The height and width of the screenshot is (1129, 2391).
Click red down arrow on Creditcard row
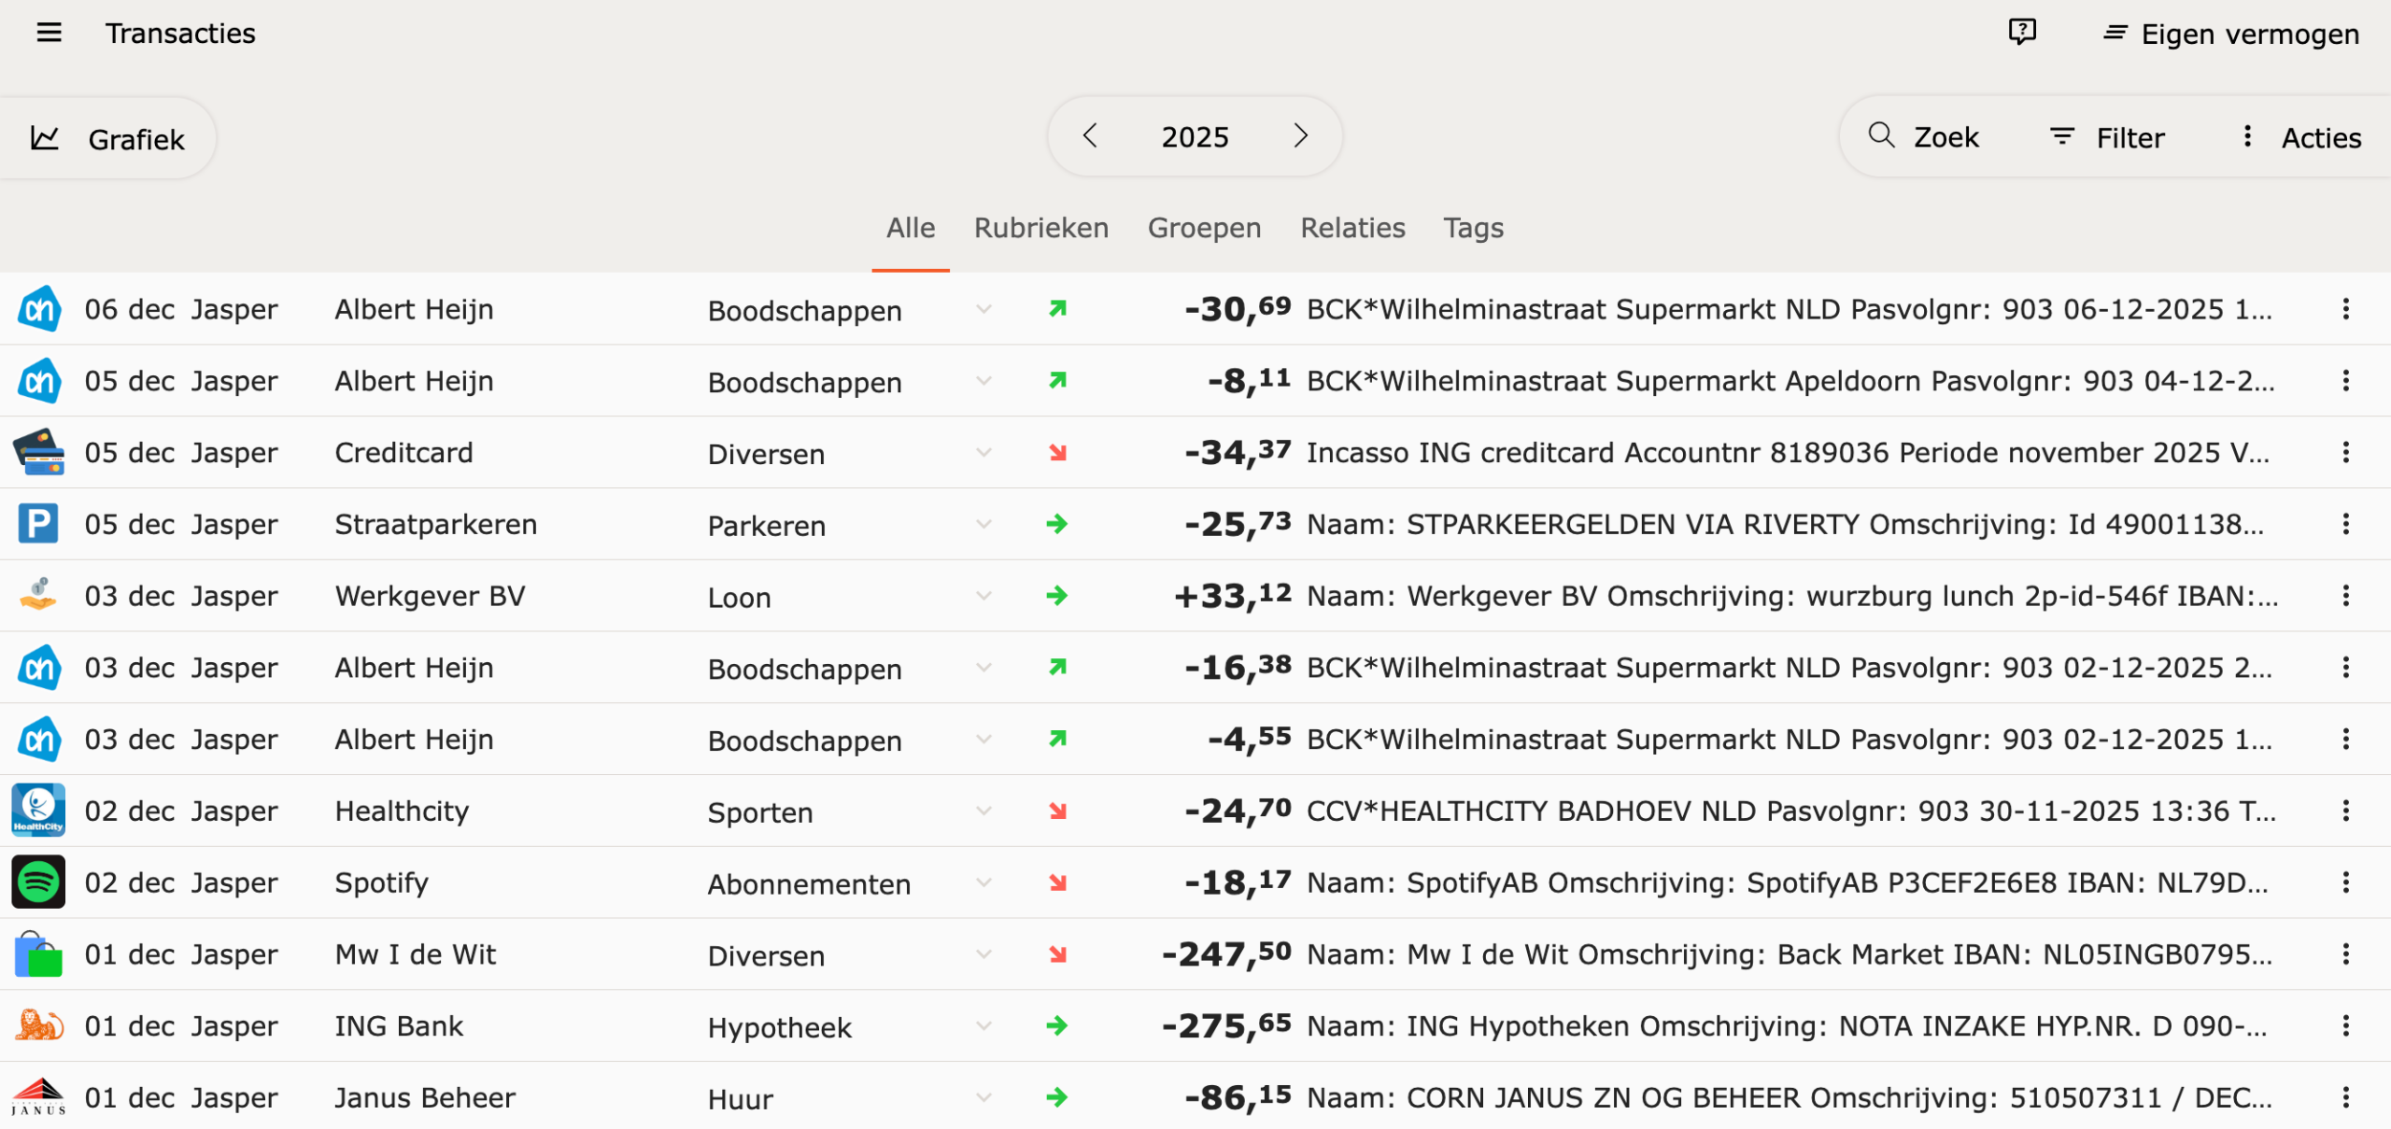coord(1057,452)
